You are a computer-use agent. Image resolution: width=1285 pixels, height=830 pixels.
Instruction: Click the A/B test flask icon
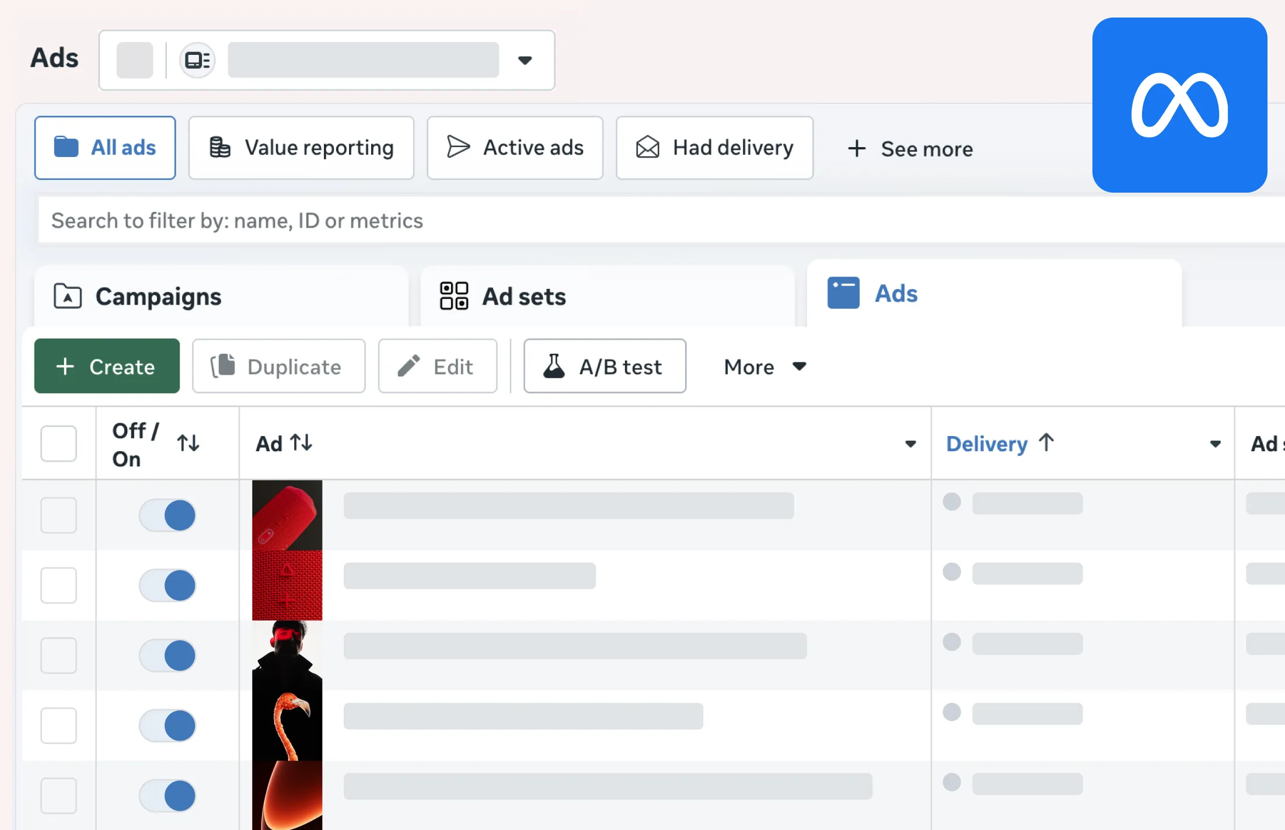pyautogui.click(x=554, y=366)
